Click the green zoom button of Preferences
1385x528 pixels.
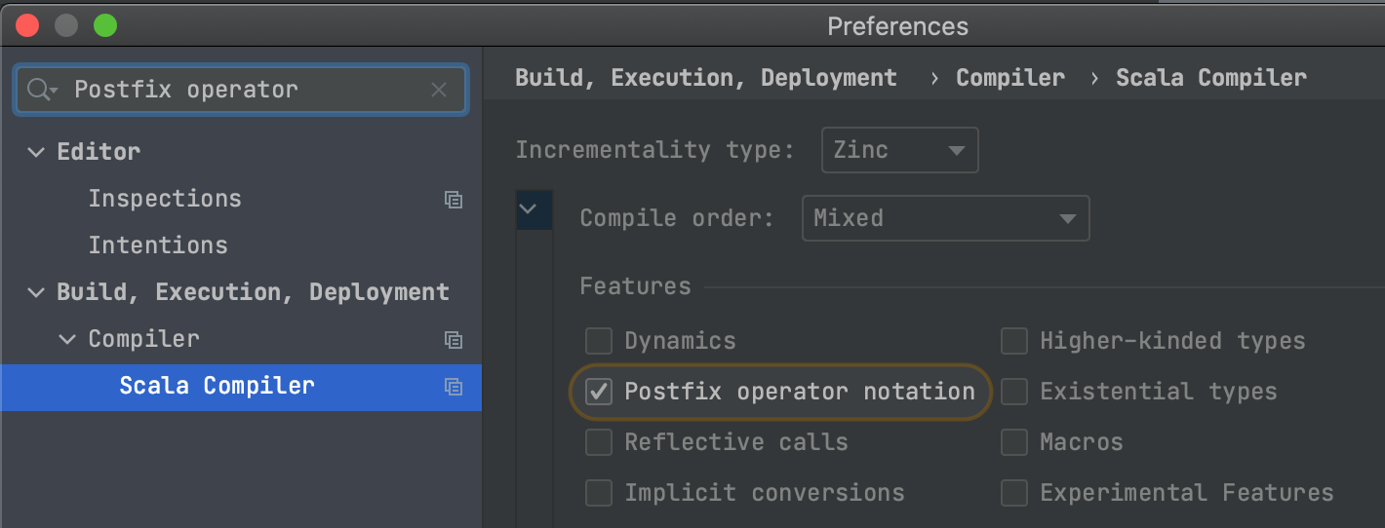(105, 26)
